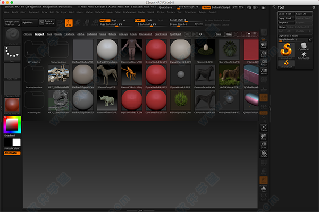Toggle the Zsub mode
Viewport: 319px width, 212px height.
coord(149,20)
